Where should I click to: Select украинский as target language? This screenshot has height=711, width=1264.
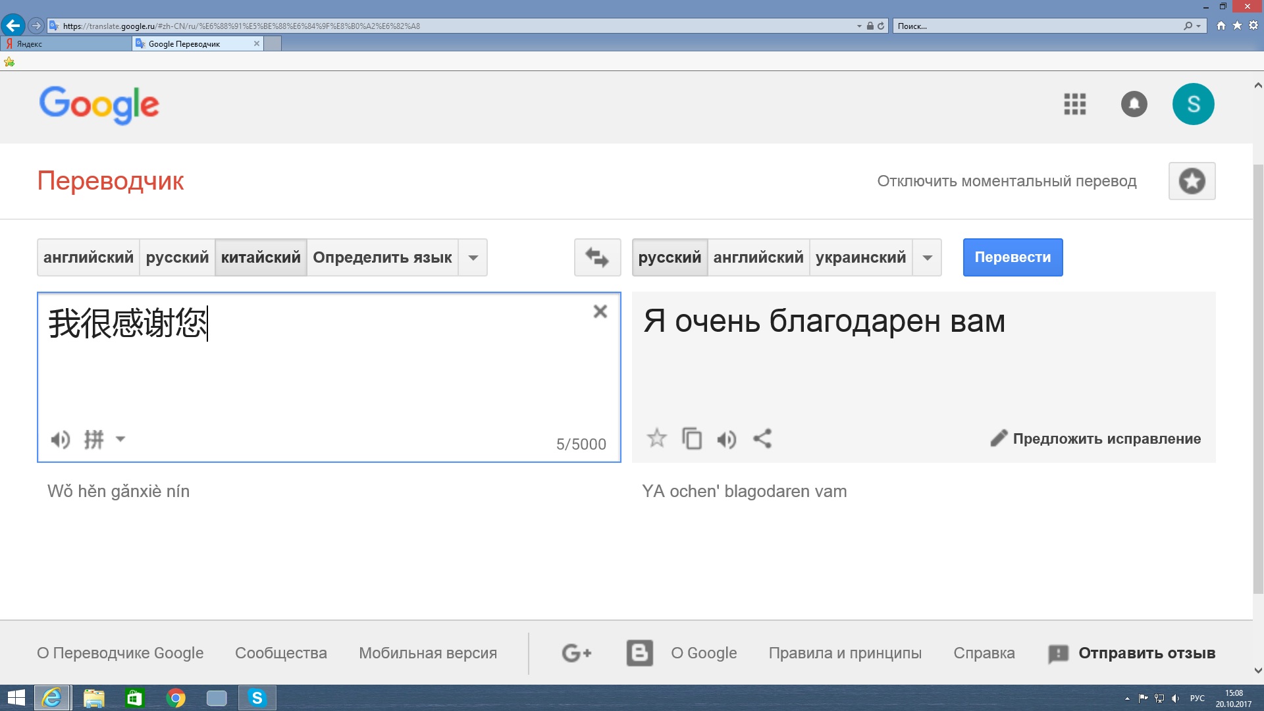860,257
